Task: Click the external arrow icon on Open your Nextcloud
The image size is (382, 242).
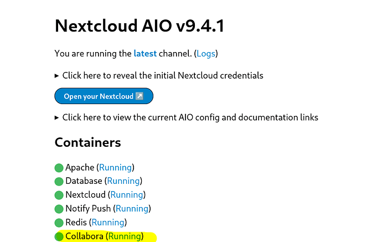Action: [140, 96]
